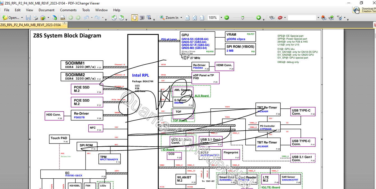Expand the search options funnel dropdown
This screenshot has width=376, height=189.
click(x=345, y=18)
